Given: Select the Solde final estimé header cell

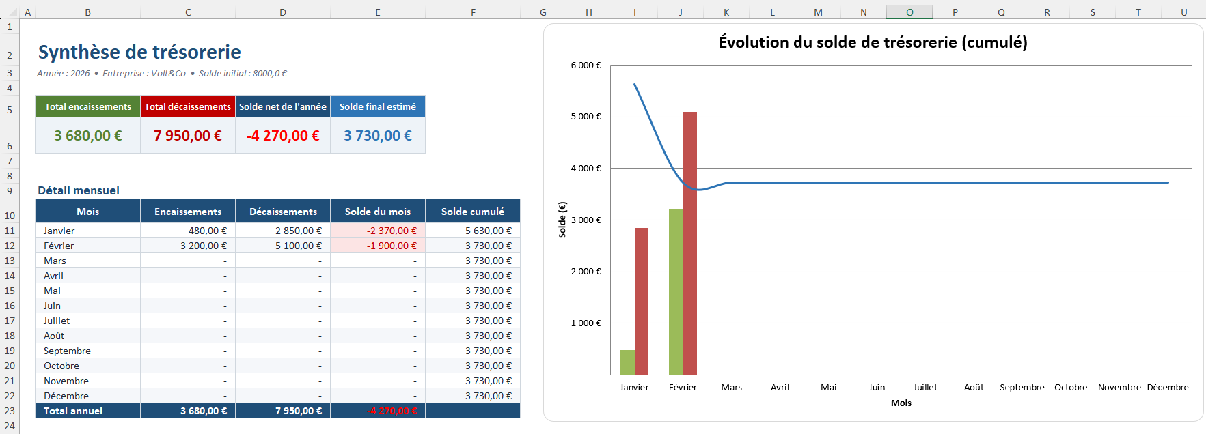Looking at the screenshot, I should click(x=378, y=106).
